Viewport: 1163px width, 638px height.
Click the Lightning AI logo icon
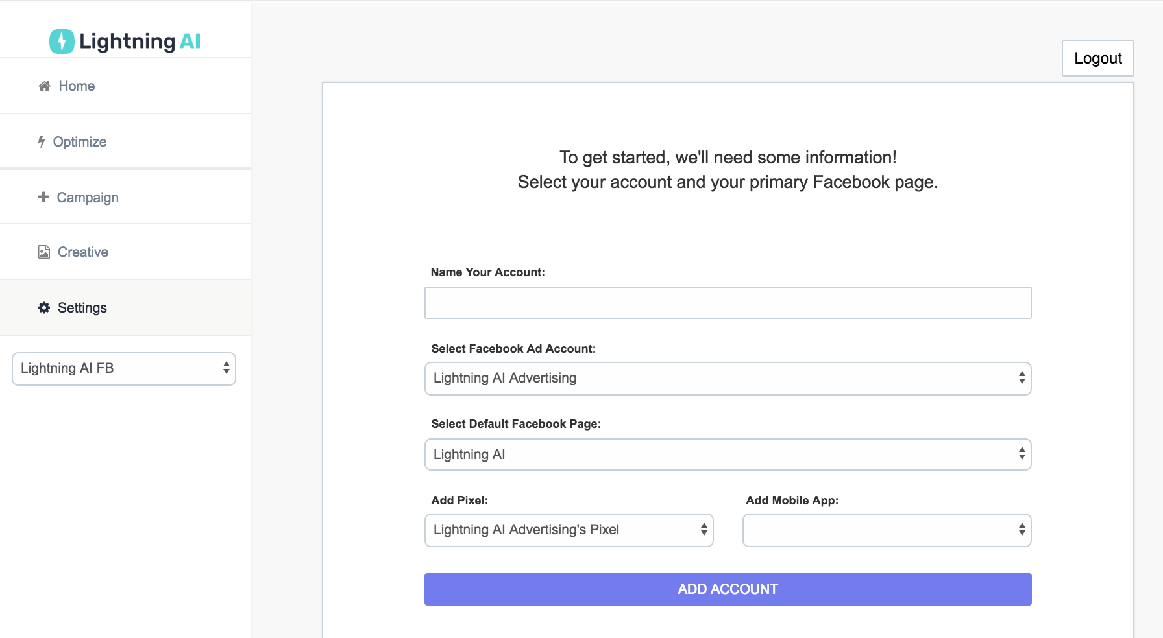(x=62, y=41)
